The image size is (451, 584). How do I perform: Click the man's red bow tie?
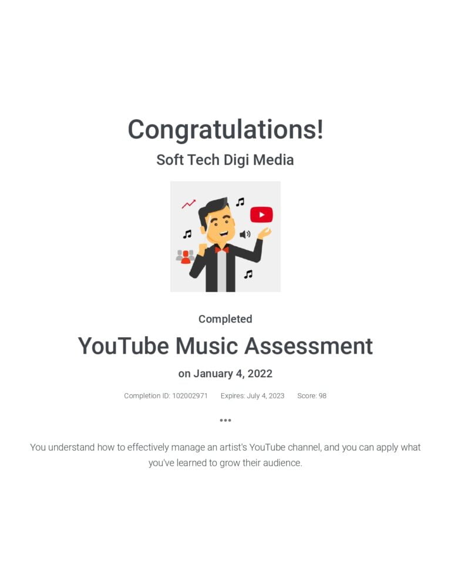[x=221, y=250]
